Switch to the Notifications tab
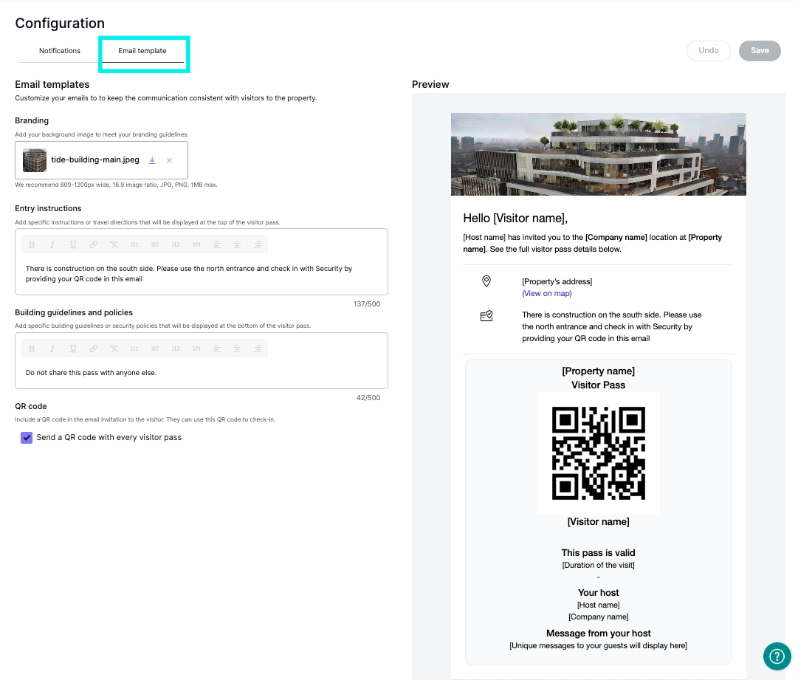 click(x=60, y=51)
